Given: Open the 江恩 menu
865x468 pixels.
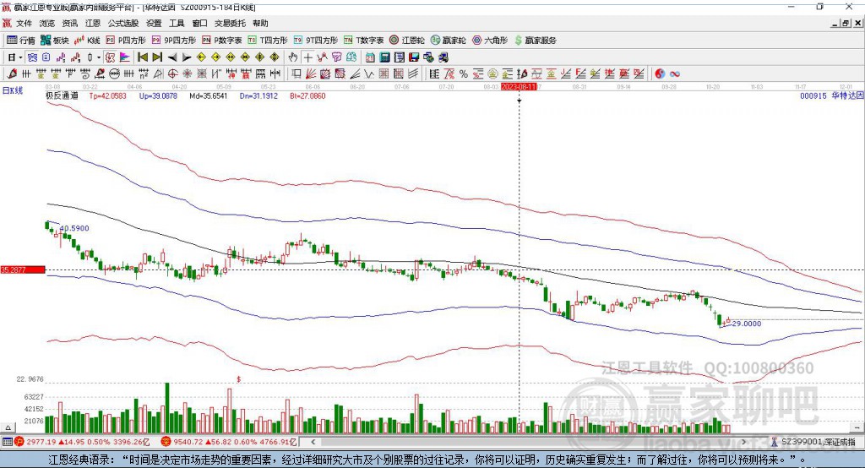Looking at the screenshot, I should click(x=93, y=23).
